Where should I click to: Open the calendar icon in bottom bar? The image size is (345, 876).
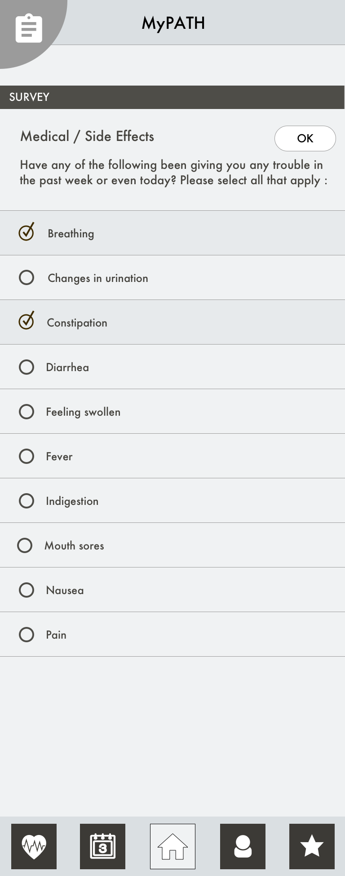(103, 846)
